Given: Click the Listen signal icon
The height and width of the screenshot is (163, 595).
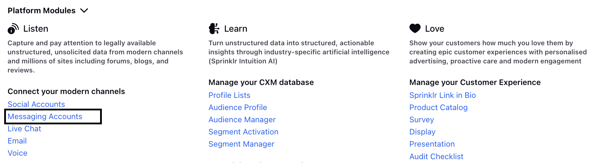Looking at the screenshot, I should click(13, 29).
